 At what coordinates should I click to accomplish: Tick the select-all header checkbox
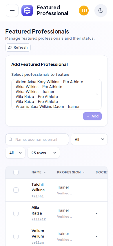pos(16,172)
